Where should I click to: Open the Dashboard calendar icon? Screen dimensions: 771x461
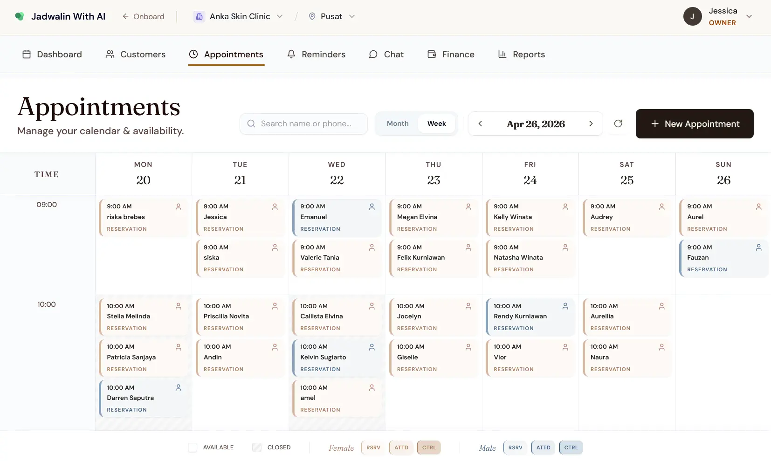tap(27, 54)
